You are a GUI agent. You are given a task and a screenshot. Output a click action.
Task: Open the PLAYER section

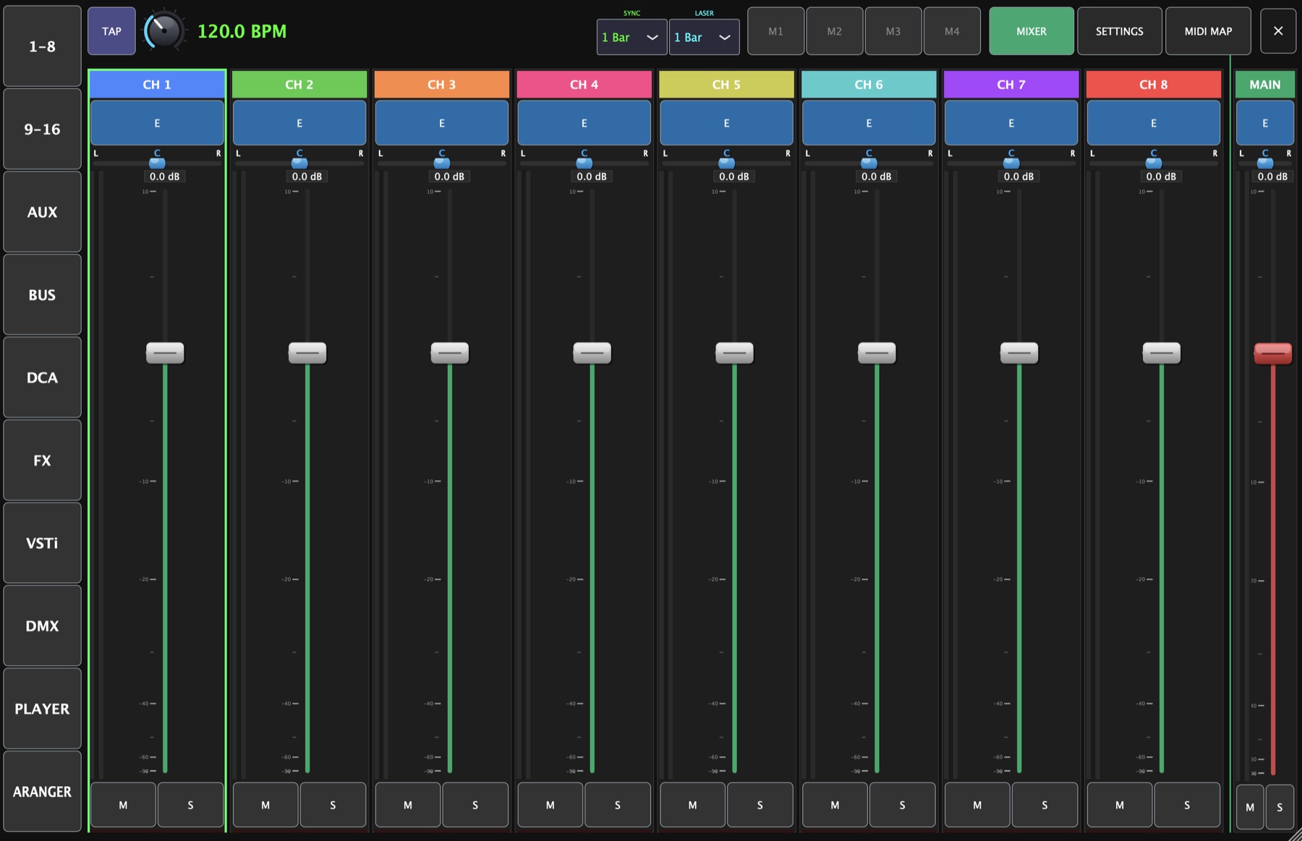coord(42,709)
